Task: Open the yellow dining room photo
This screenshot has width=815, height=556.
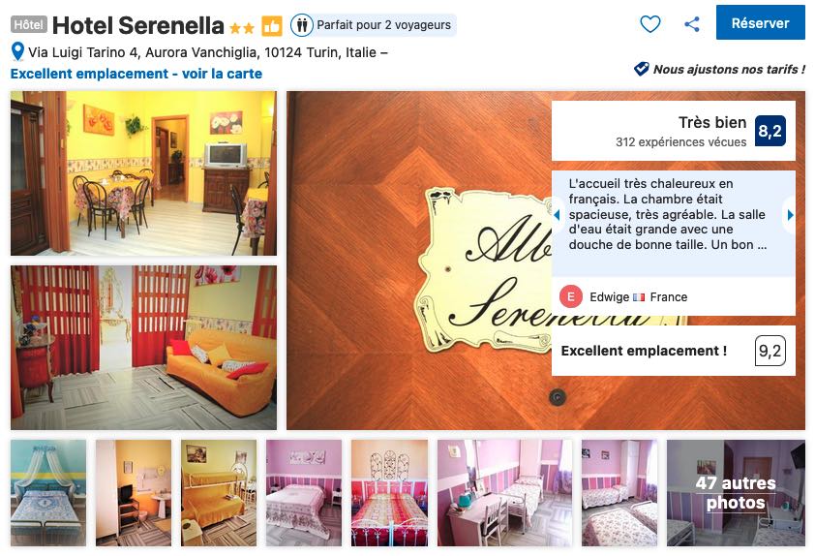Action: [x=143, y=173]
